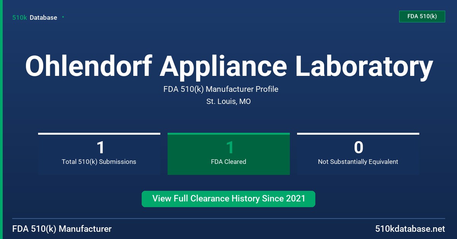Click the small green dot beside Database
This screenshot has height=239, width=457.
(x=63, y=17)
